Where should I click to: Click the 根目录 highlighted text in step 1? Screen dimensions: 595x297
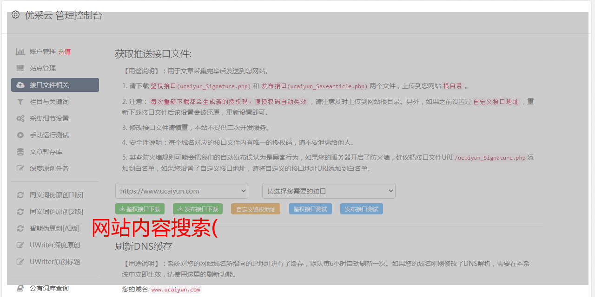[453, 86]
